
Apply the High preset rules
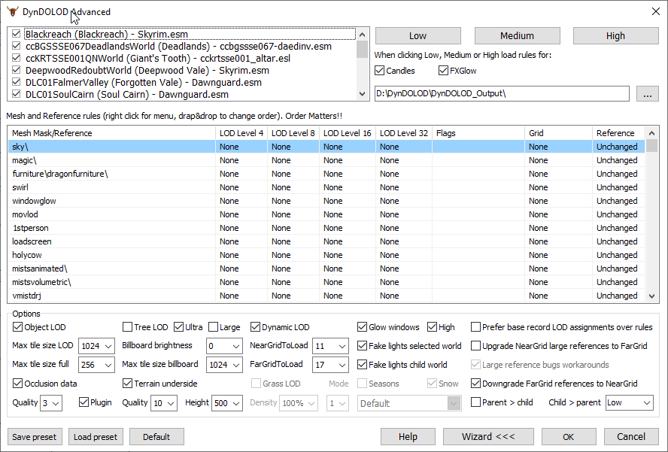tap(615, 35)
